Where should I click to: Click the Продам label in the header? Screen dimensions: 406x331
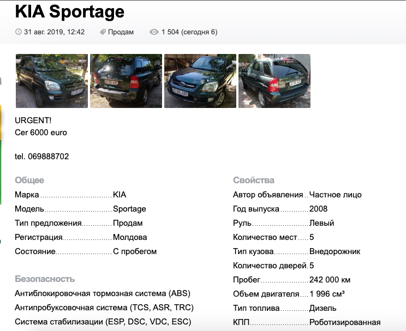[121, 32]
